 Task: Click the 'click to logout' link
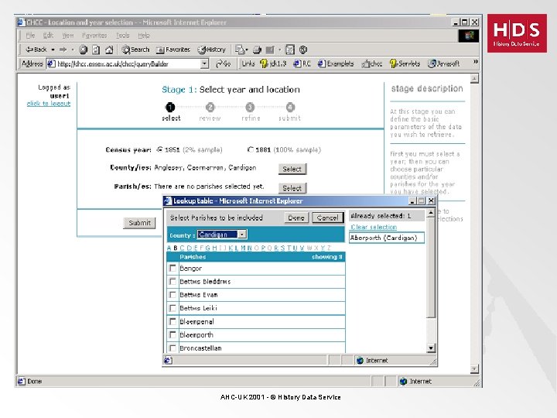coord(49,104)
